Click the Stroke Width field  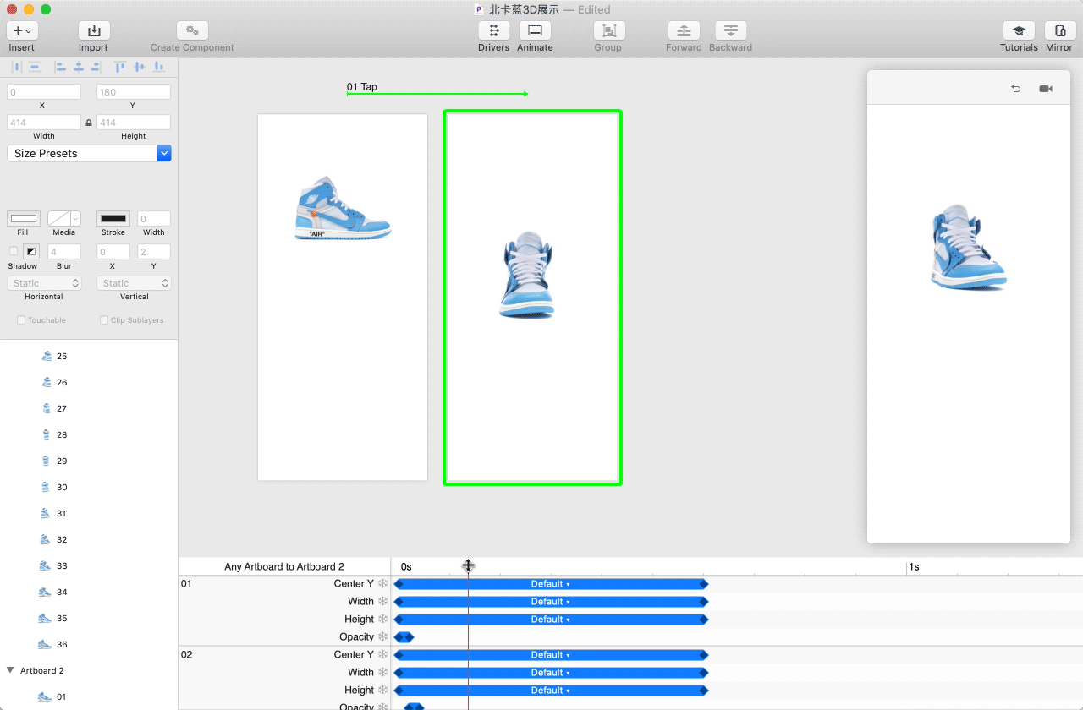(154, 219)
